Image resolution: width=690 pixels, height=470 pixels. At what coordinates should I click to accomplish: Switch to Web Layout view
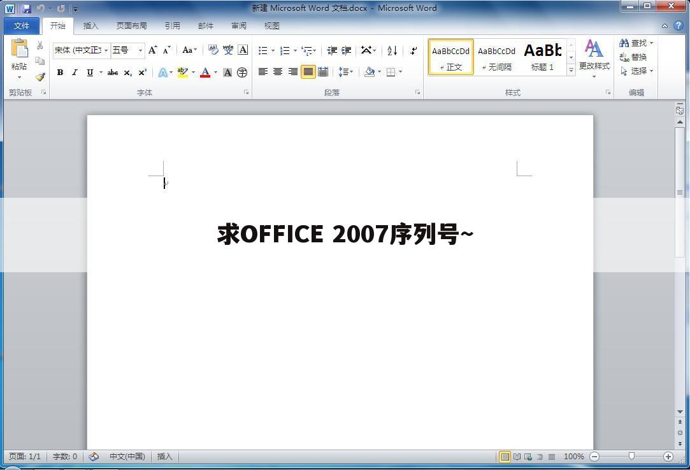tap(528, 457)
